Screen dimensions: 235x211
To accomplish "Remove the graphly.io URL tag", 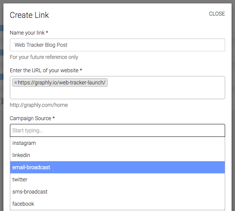I will tap(16, 82).
